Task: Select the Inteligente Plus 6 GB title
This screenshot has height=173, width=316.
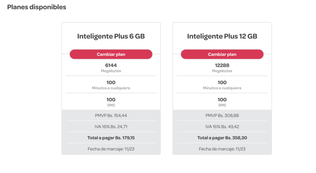Action: 111,36
